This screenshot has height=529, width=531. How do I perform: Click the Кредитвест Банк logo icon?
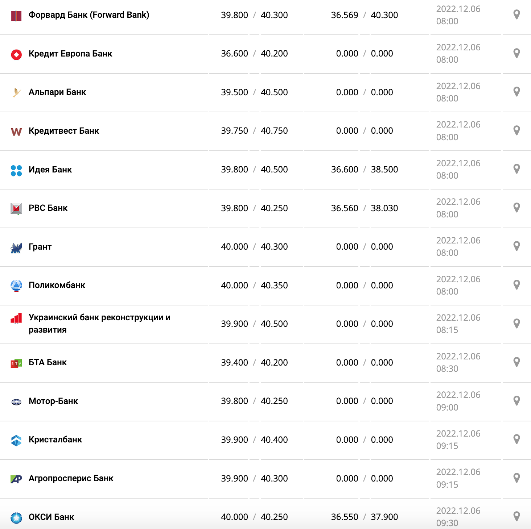coord(16,131)
